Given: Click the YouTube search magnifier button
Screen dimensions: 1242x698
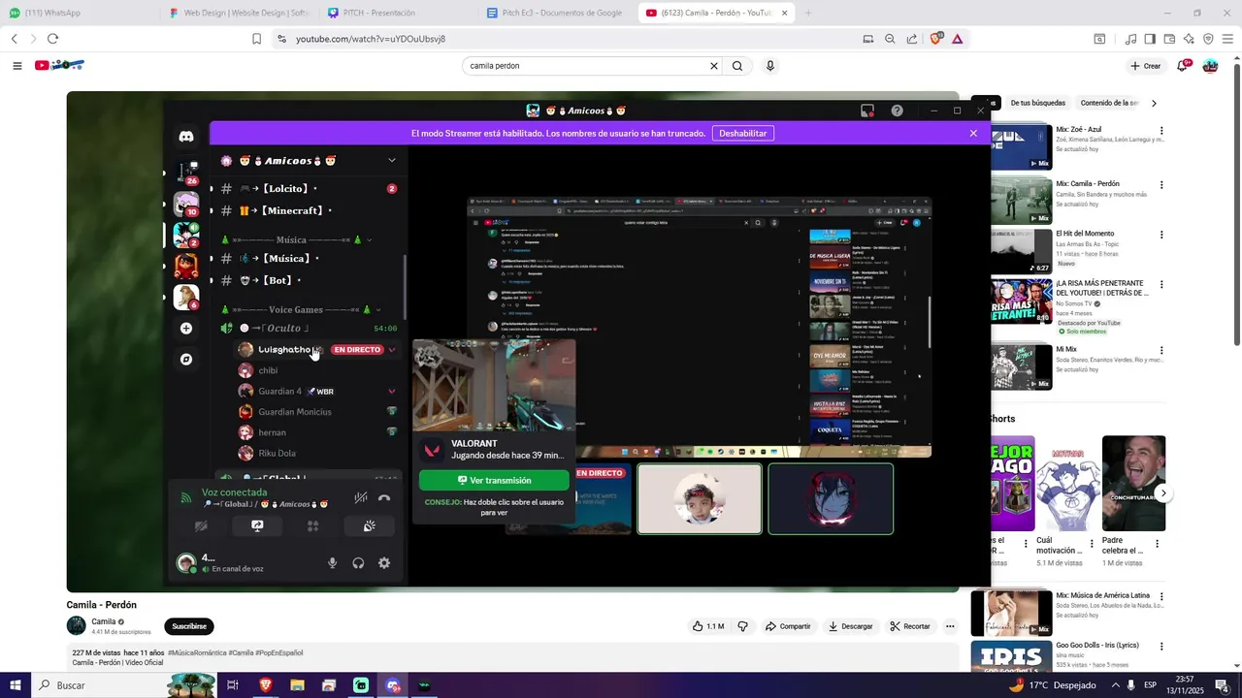Looking at the screenshot, I should 737,66.
